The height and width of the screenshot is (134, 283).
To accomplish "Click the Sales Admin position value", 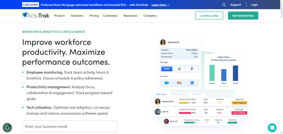I will point(192,50).
